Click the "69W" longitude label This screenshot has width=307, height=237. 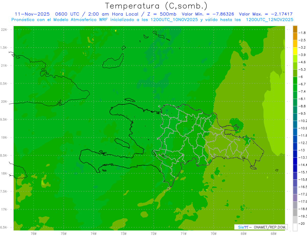244,233
